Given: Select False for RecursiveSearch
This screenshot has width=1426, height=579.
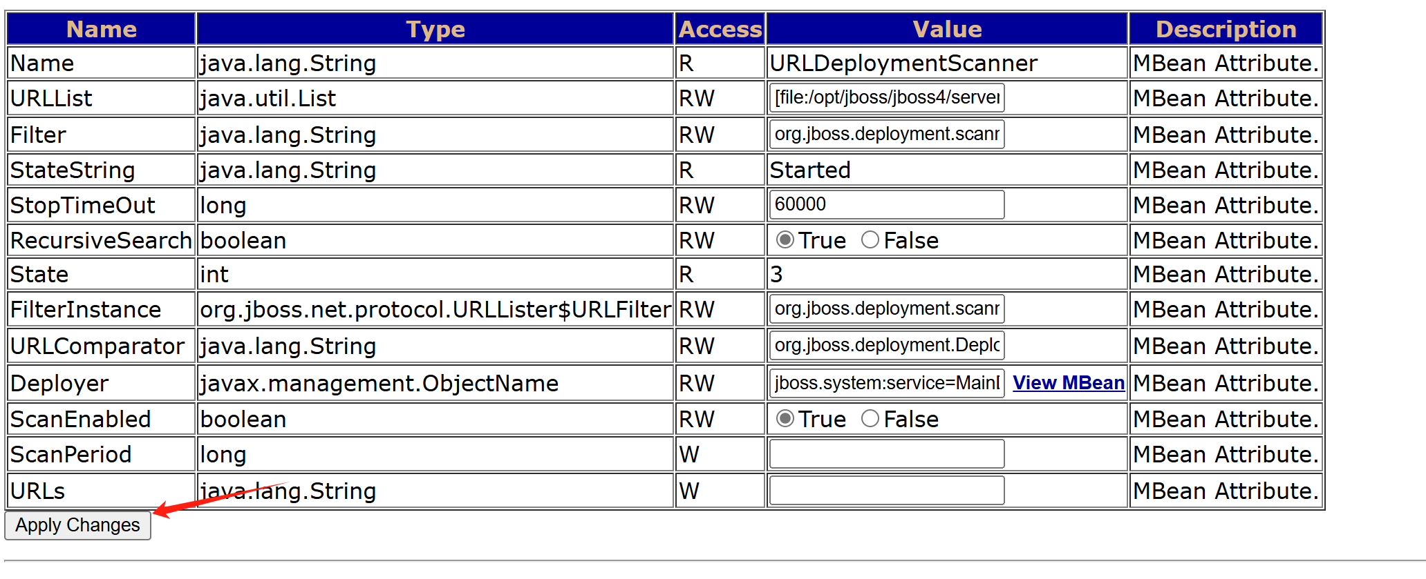Looking at the screenshot, I should pos(870,240).
